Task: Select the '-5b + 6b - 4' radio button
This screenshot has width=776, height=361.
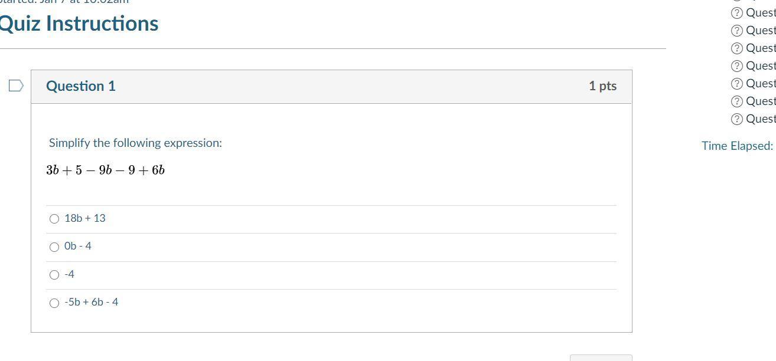Action: point(54,303)
